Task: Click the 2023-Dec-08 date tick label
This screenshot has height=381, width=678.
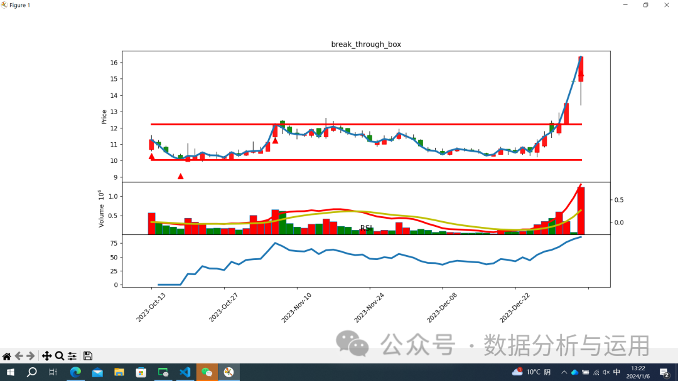Action: (x=441, y=308)
